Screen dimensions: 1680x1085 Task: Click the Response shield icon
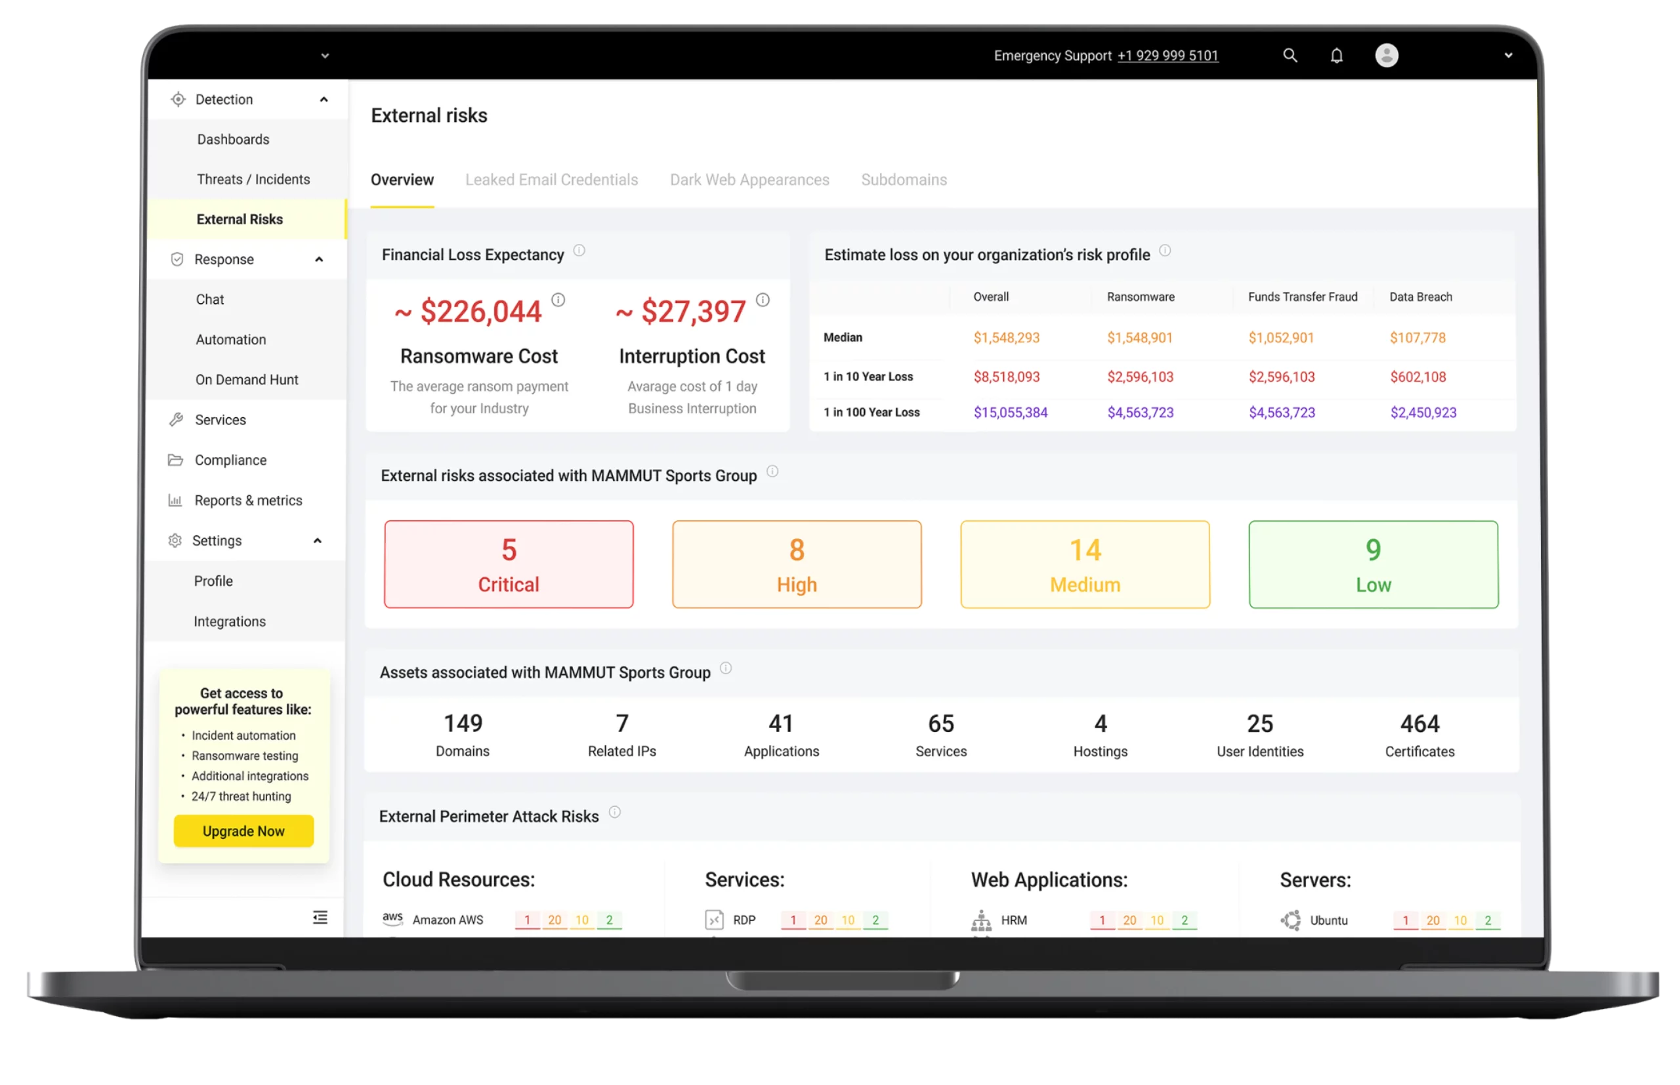coord(177,259)
